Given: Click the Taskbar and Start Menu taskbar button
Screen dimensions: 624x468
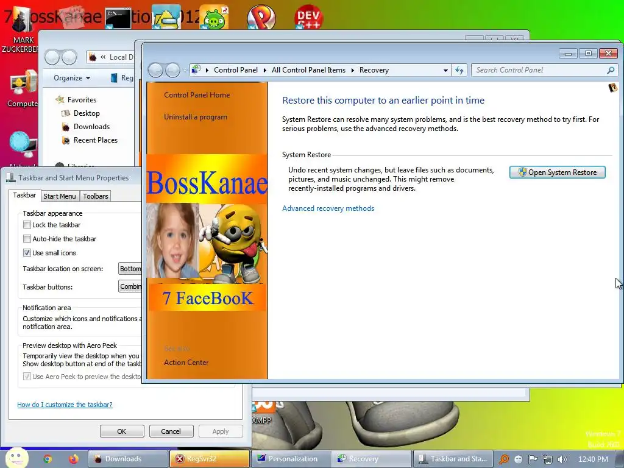Looking at the screenshot, I should [x=453, y=459].
